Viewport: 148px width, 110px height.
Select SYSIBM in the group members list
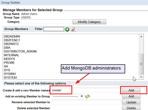pos(10,74)
